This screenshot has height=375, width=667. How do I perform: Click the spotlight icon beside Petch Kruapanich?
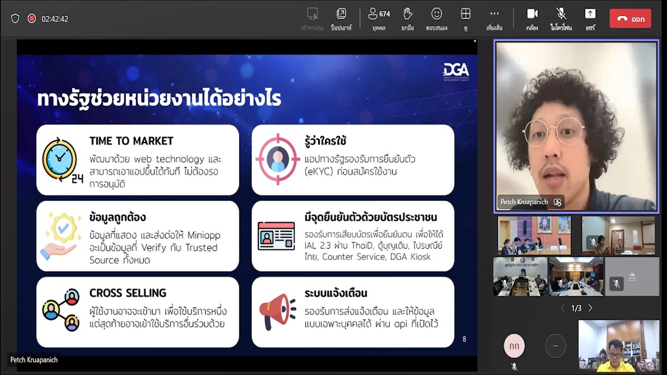[x=558, y=202]
